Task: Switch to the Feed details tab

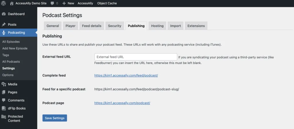Action: point(92,26)
